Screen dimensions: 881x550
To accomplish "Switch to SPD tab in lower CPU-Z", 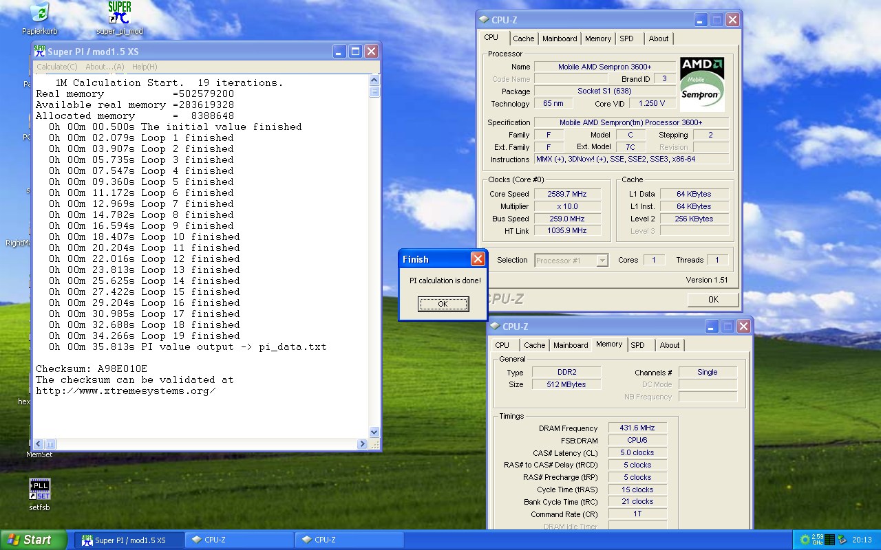I will click(x=638, y=345).
